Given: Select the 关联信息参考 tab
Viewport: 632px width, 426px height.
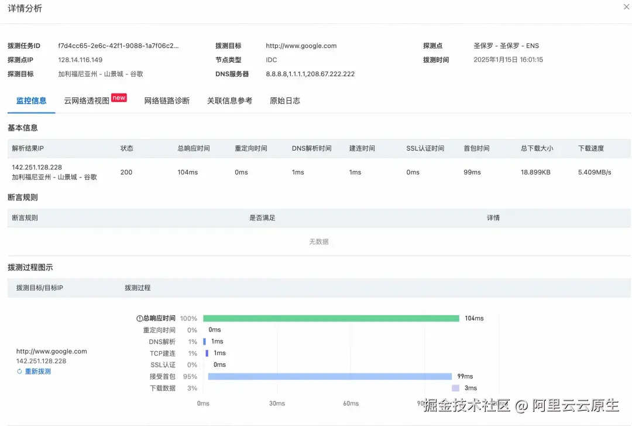Looking at the screenshot, I should click(229, 101).
